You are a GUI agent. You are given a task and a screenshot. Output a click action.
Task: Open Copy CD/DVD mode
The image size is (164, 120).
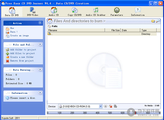pos(75,12)
